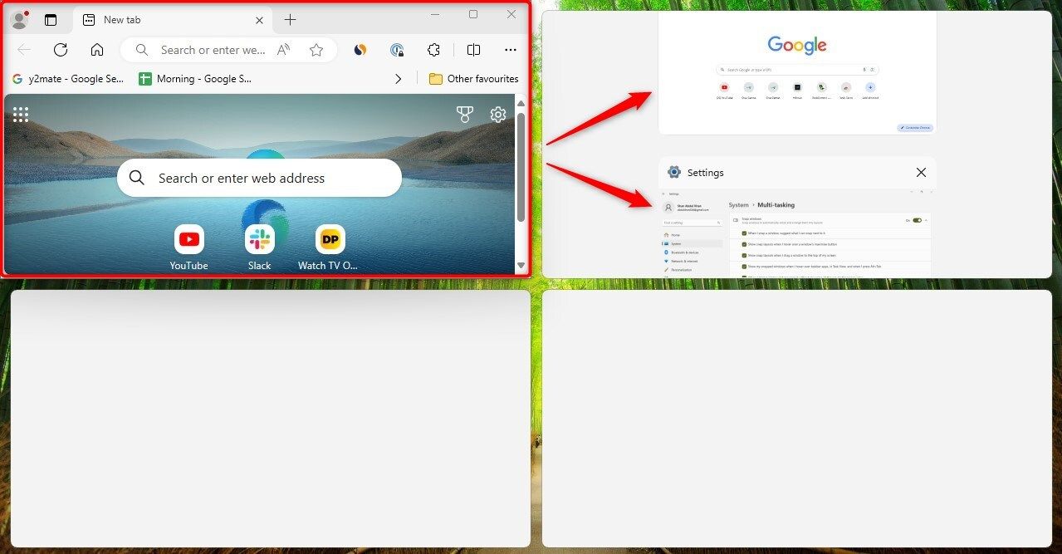Expand the hidden favourites chevron
Viewport: 1062px width, 554px height.
pos(399,78)
